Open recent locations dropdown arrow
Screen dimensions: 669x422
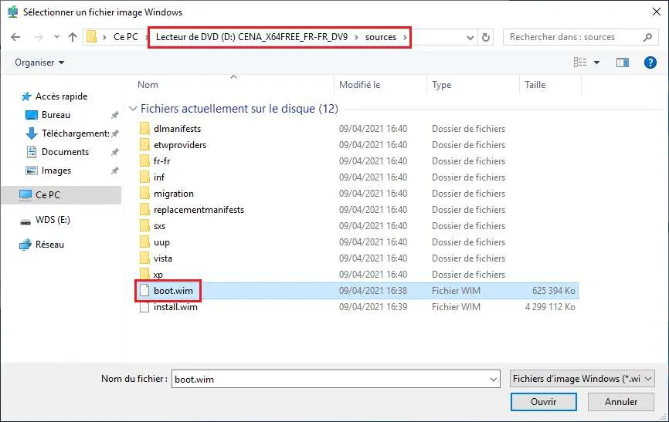coord(56,37)
